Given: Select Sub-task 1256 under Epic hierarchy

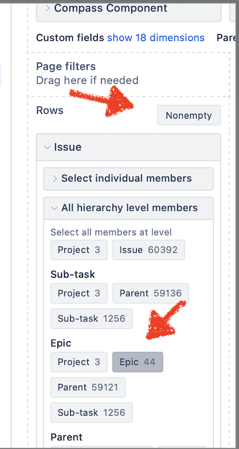Looking at the screenshot, I should pyautogui.click(x=91, y=413).
